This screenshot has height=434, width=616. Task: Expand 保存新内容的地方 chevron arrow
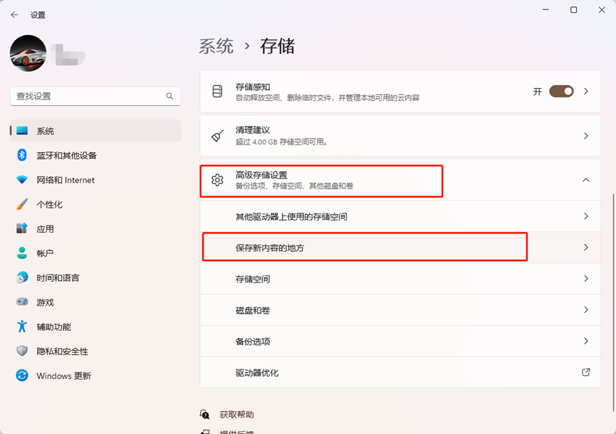586,248
